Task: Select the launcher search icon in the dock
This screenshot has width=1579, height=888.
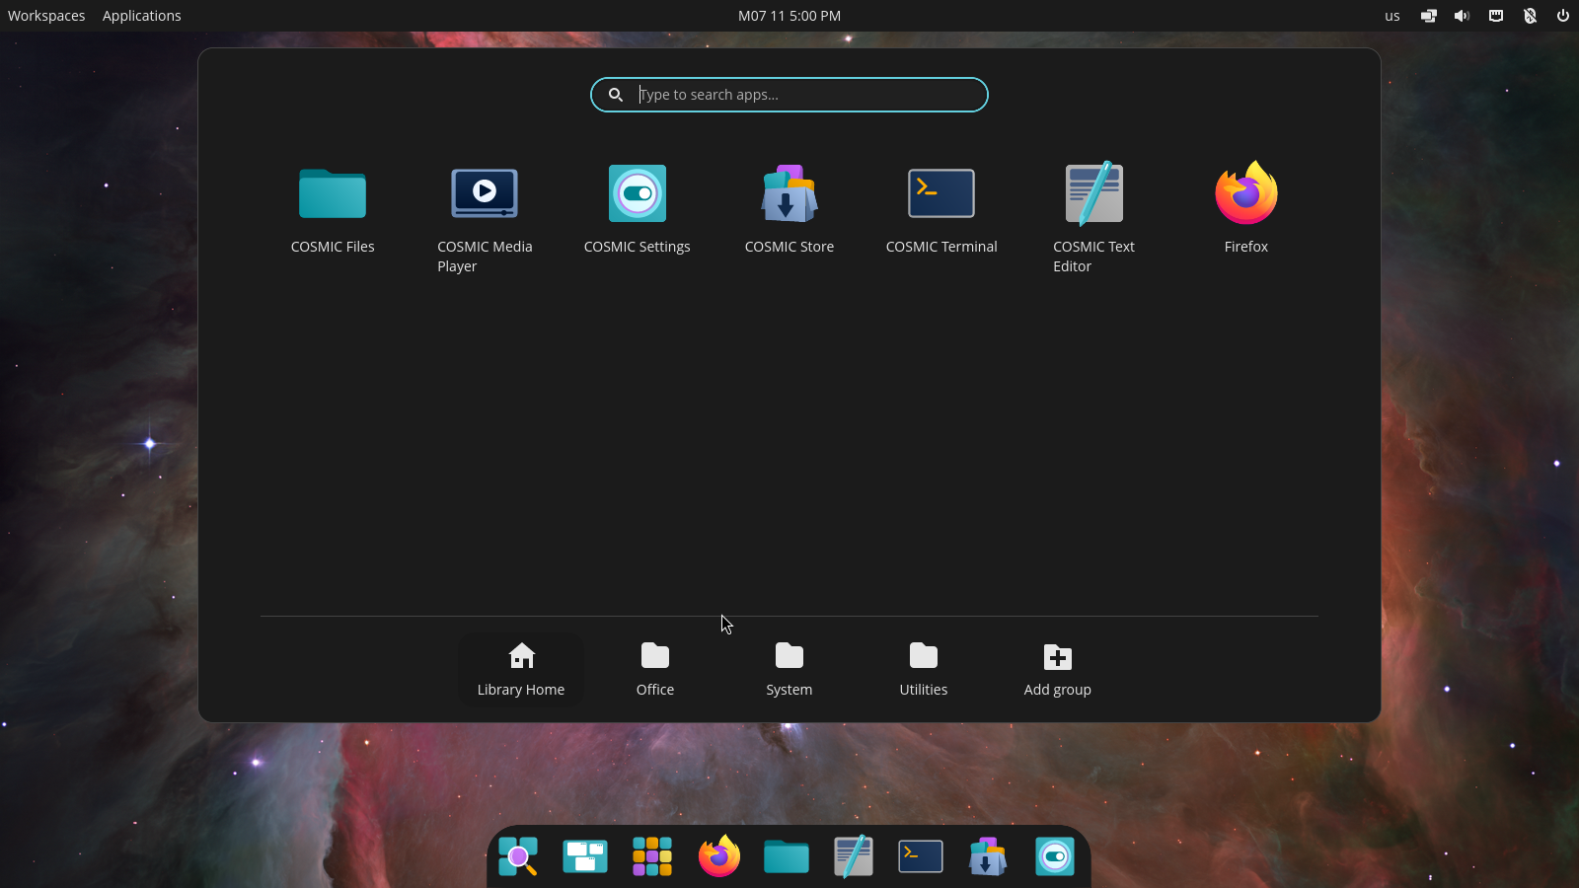Action: tap(518, 856)
